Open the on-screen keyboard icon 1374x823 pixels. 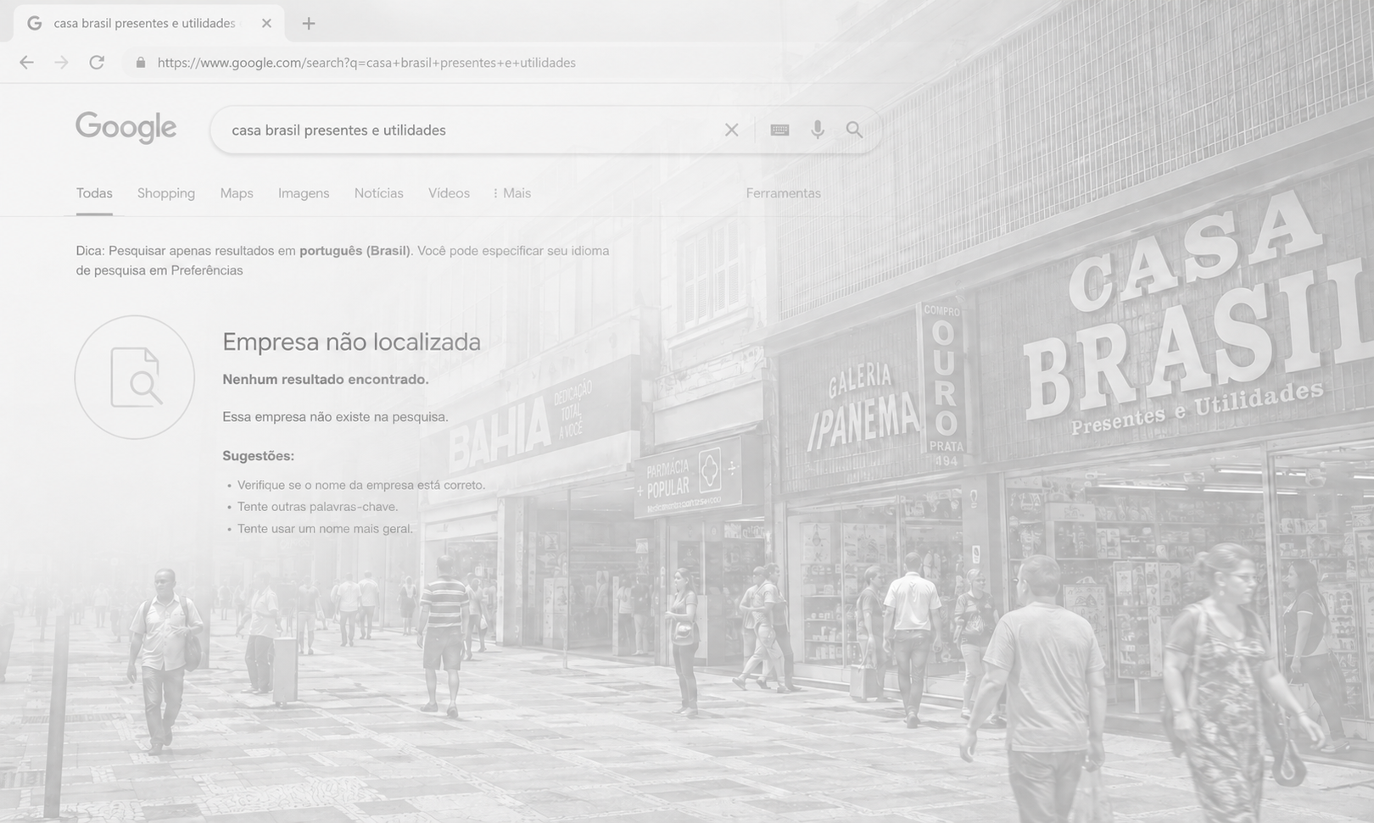point(779,130)
